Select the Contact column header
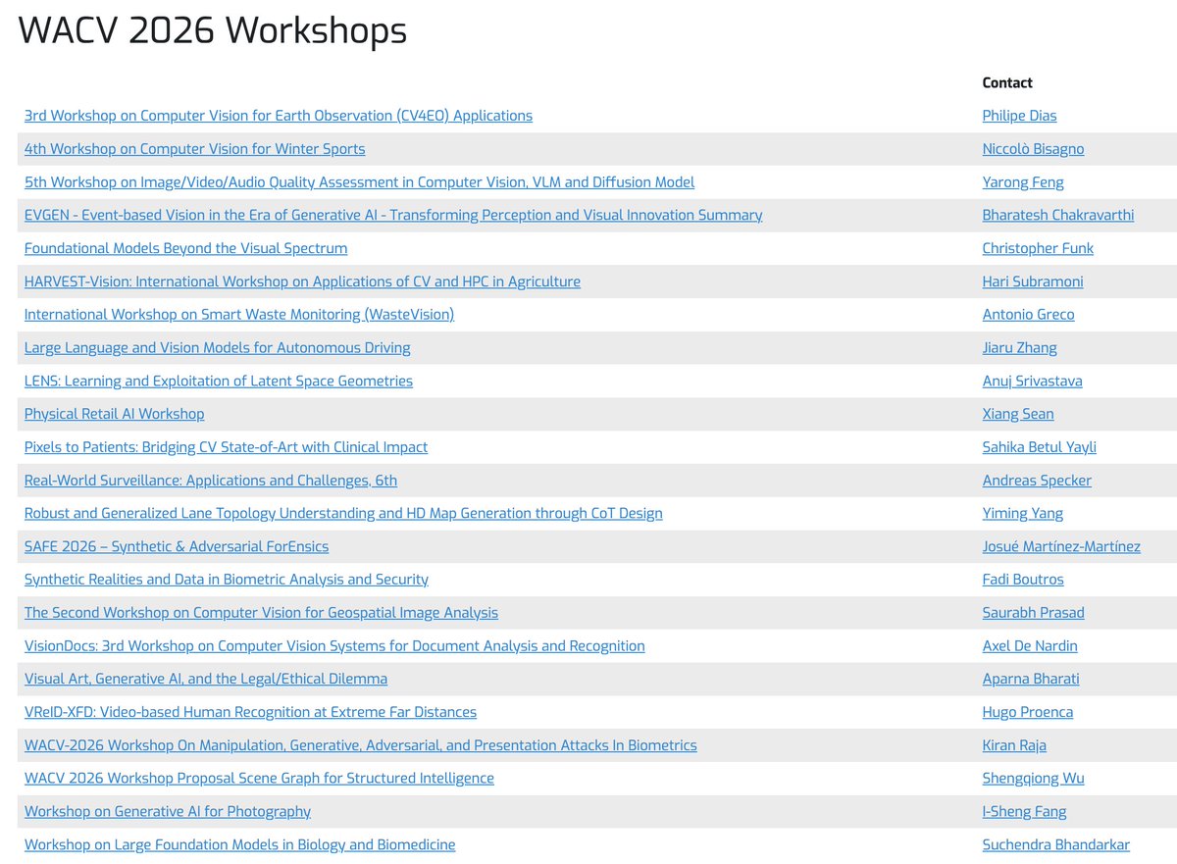The width and height of the screenshot is (1177, 864). click(1007, 83)
